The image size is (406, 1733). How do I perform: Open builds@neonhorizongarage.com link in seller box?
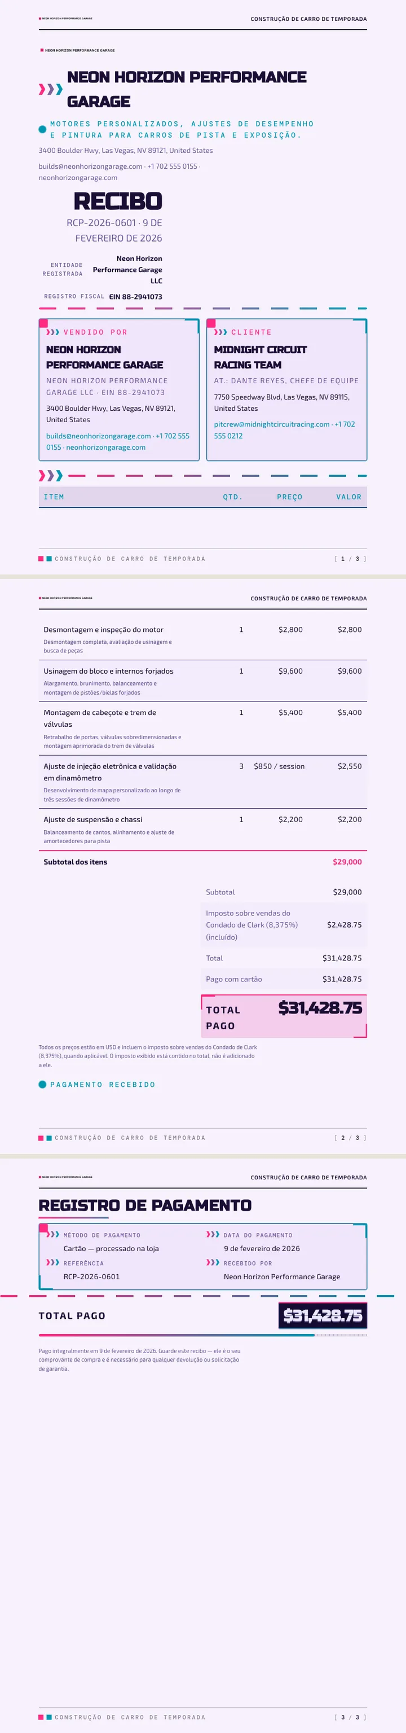coord(99,436)
